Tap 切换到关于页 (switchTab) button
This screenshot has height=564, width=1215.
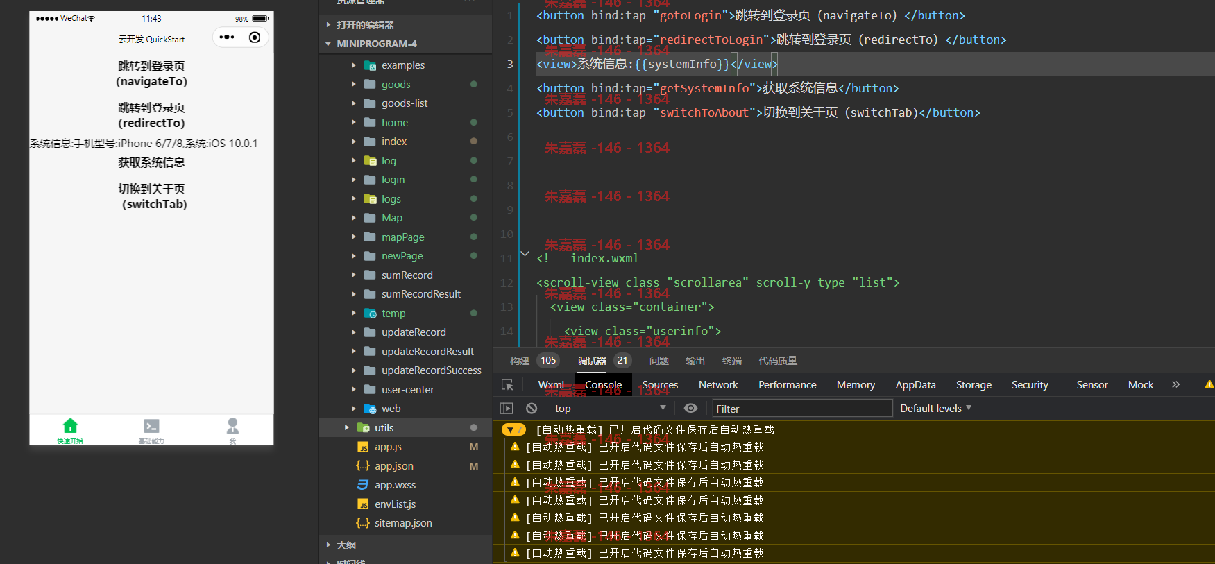151,196
